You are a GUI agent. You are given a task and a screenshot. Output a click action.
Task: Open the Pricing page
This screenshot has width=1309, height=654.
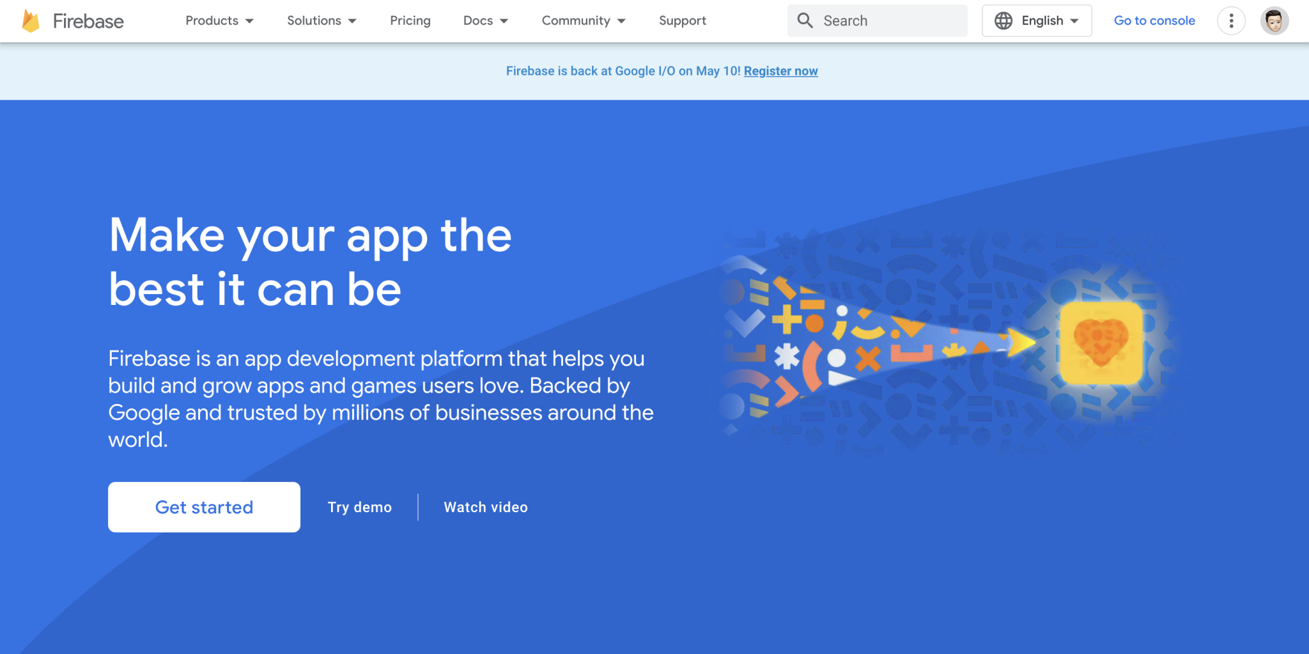410,20
